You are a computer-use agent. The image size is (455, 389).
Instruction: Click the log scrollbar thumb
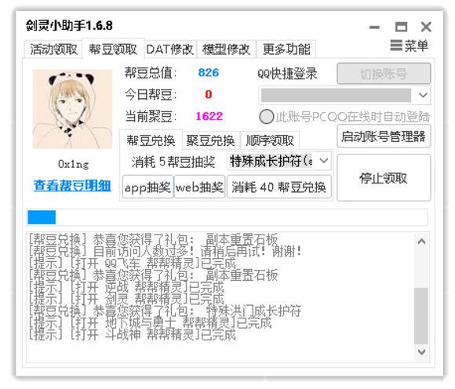pyautogui.click(x=421, y=315)
